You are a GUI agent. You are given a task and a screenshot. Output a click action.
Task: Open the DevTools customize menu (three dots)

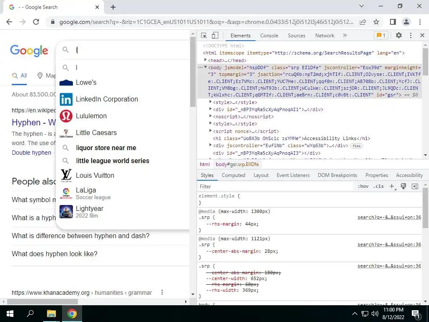(411, 35)
